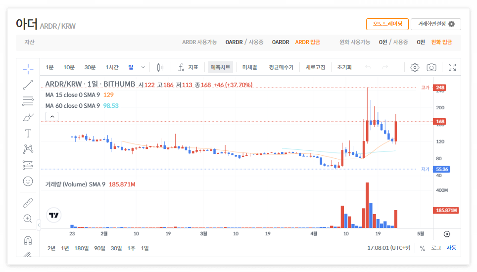Viewport: 477px width, 272px height.
Task: Toggle the magnet snap mode
Action: pos(28,240)
